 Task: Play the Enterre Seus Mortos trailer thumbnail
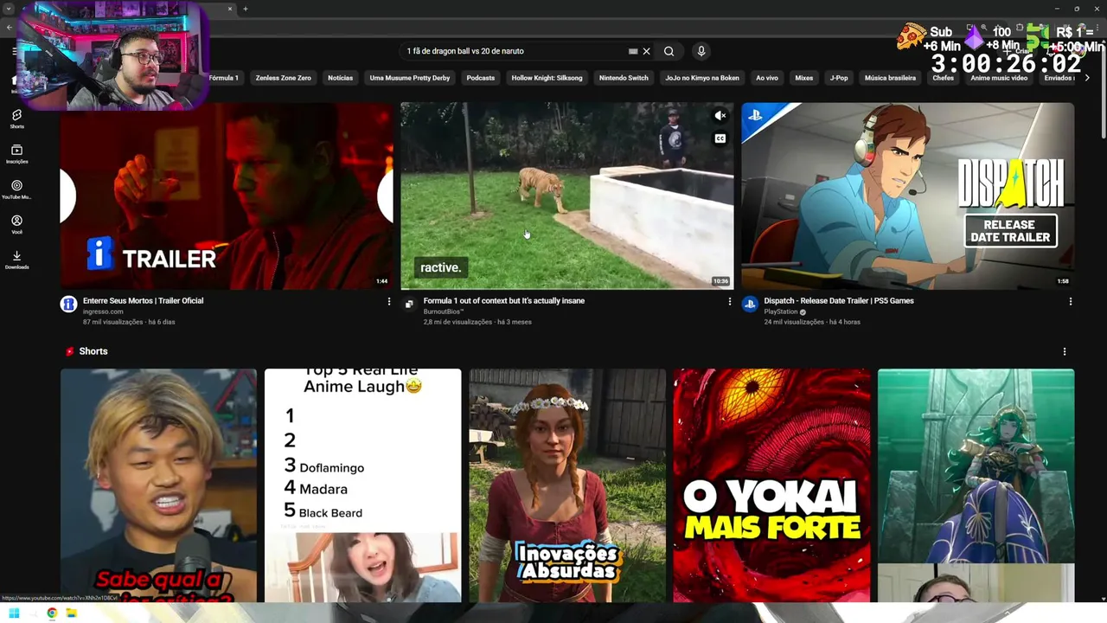point(227,196)
